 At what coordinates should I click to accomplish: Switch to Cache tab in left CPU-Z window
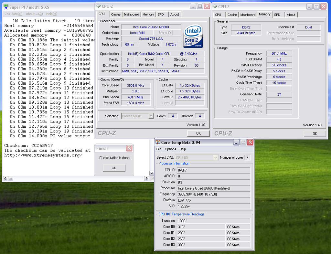116,15
